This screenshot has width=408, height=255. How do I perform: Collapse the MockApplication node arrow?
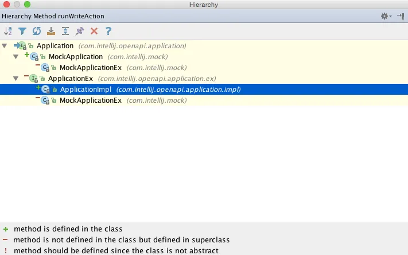pos(16,57)
